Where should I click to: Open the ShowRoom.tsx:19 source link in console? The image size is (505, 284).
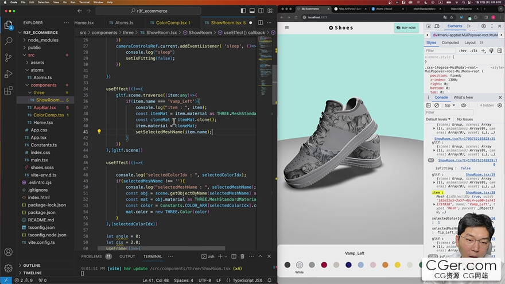(x=480, y=174)
